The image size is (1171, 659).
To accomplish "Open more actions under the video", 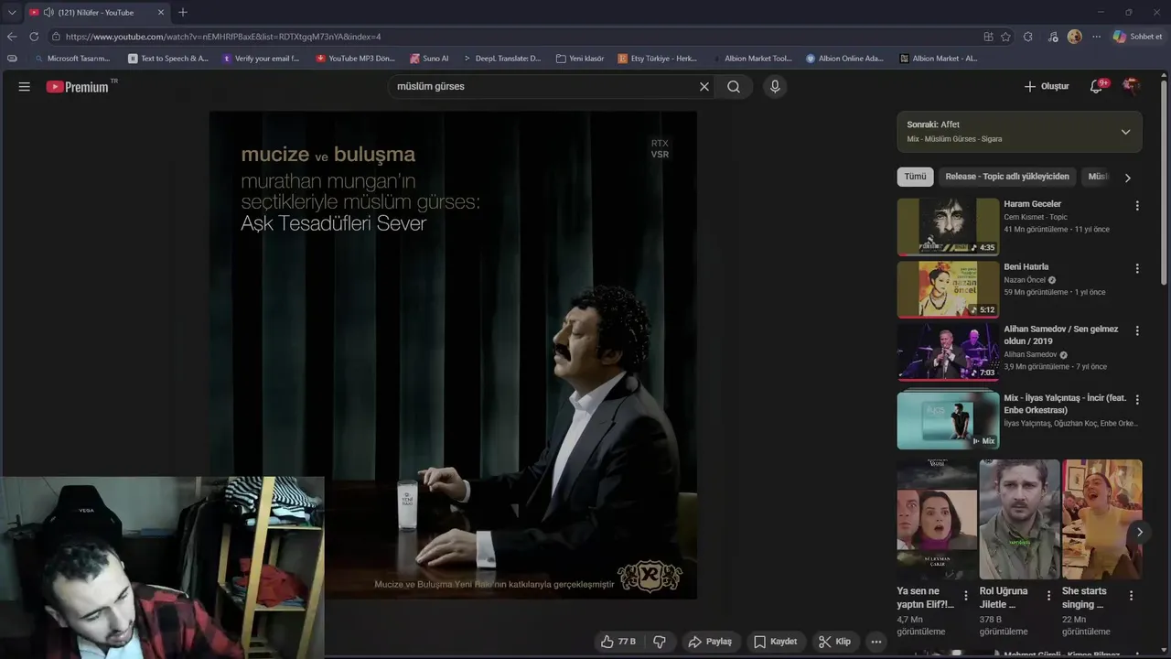I will (x=876, y=642).
